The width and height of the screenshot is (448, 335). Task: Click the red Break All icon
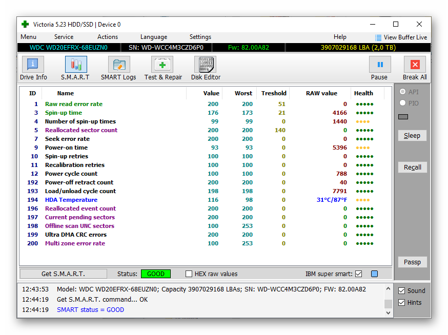click(415, 65)
